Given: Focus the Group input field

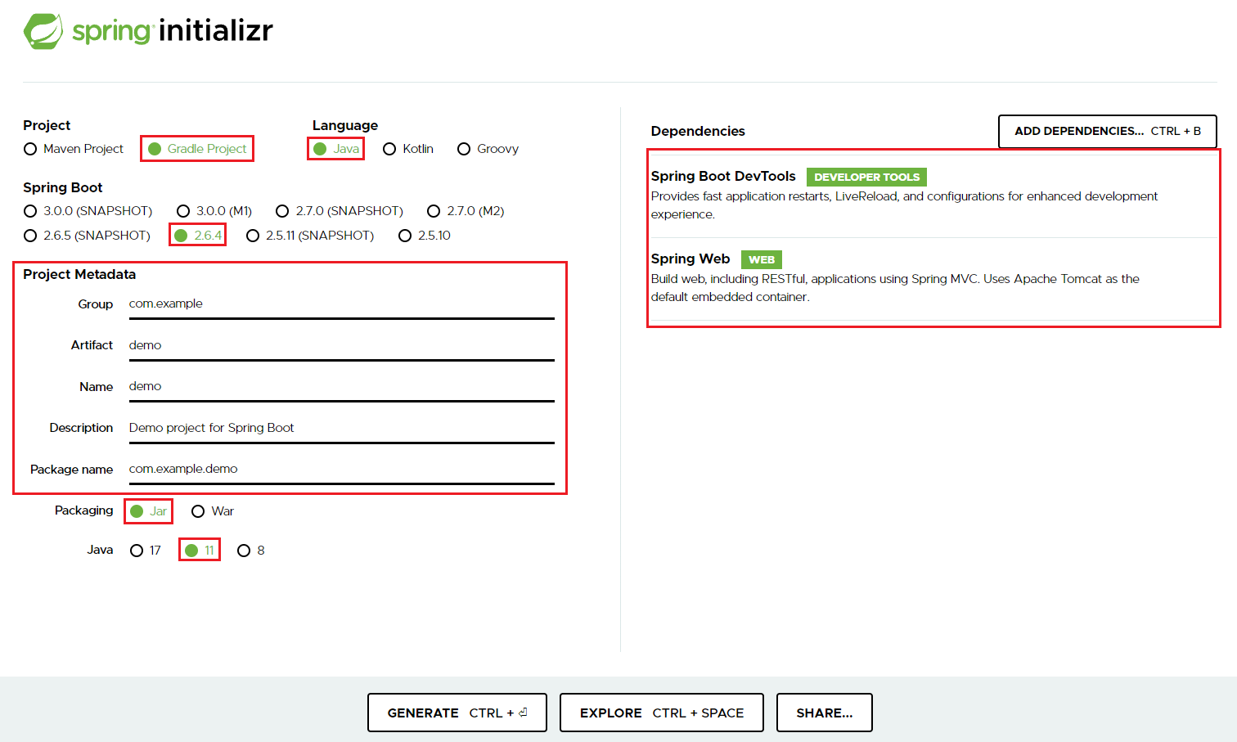Looking at the screenshot, I should (x=342, y=304).
